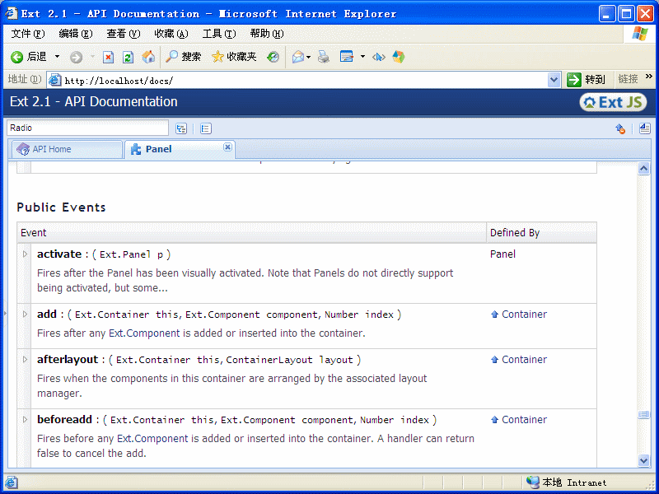Screen dimensions: 659x494
Task: Expand the beforeadd event row
Action: 25,420
